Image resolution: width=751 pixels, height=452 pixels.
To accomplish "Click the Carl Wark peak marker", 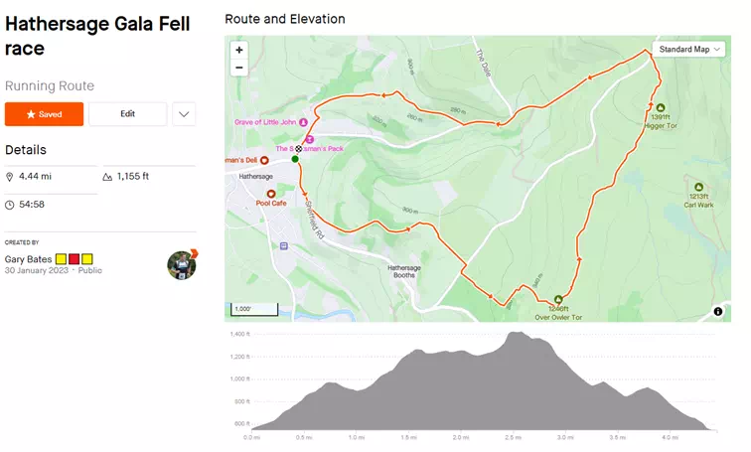I will pos(698,187).
